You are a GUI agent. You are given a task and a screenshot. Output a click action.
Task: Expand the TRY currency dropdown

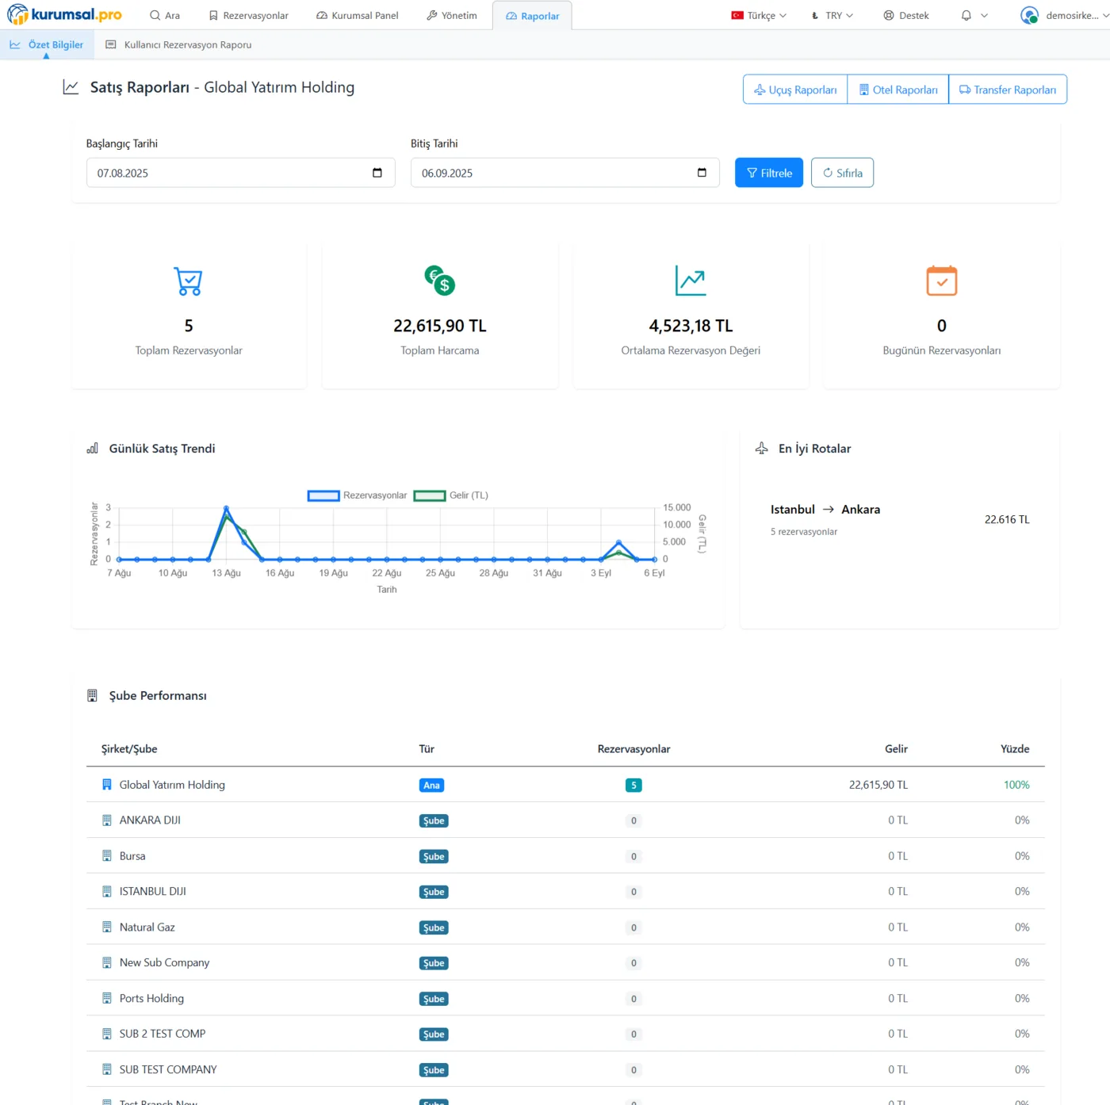(x=832, y=15)
